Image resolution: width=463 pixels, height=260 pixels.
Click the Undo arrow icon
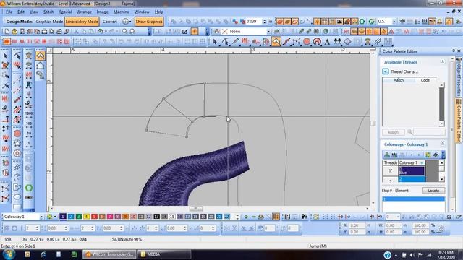[x=101, y=31]
